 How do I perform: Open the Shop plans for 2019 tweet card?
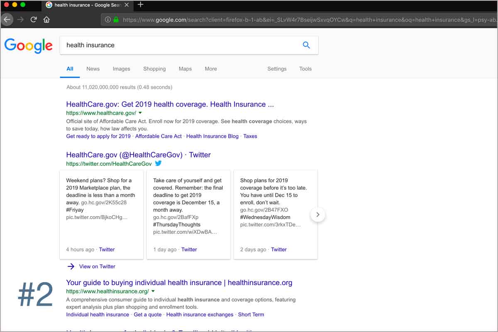pos(276,215)
